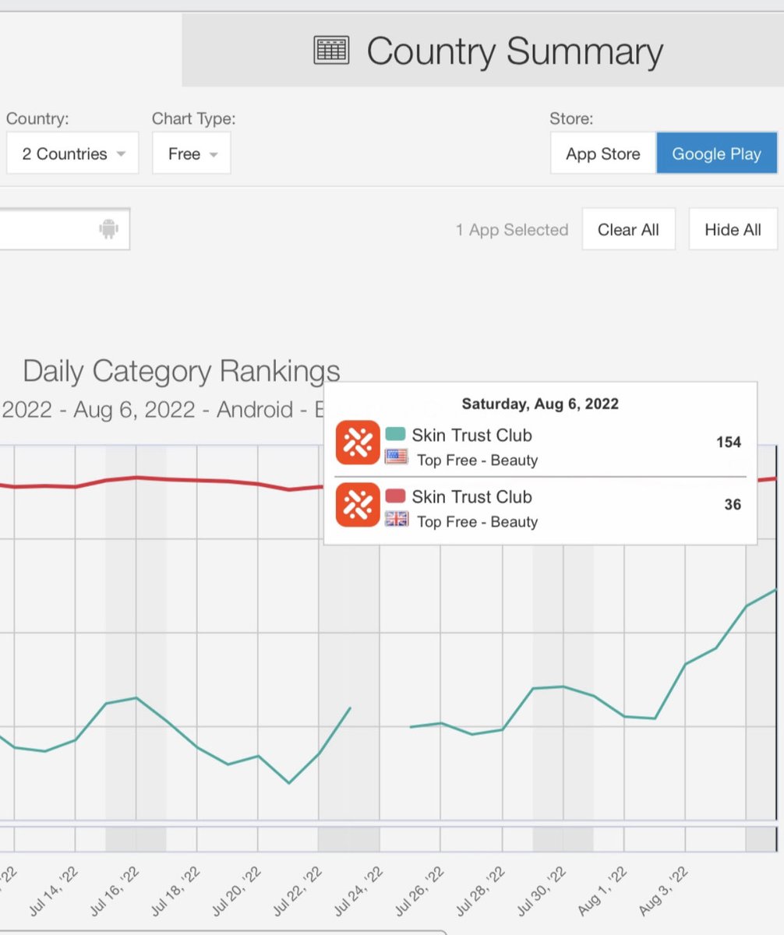Click UK Skin Trust Club app icon
Screen dimensions: 784x935
[x=358, y=504]
